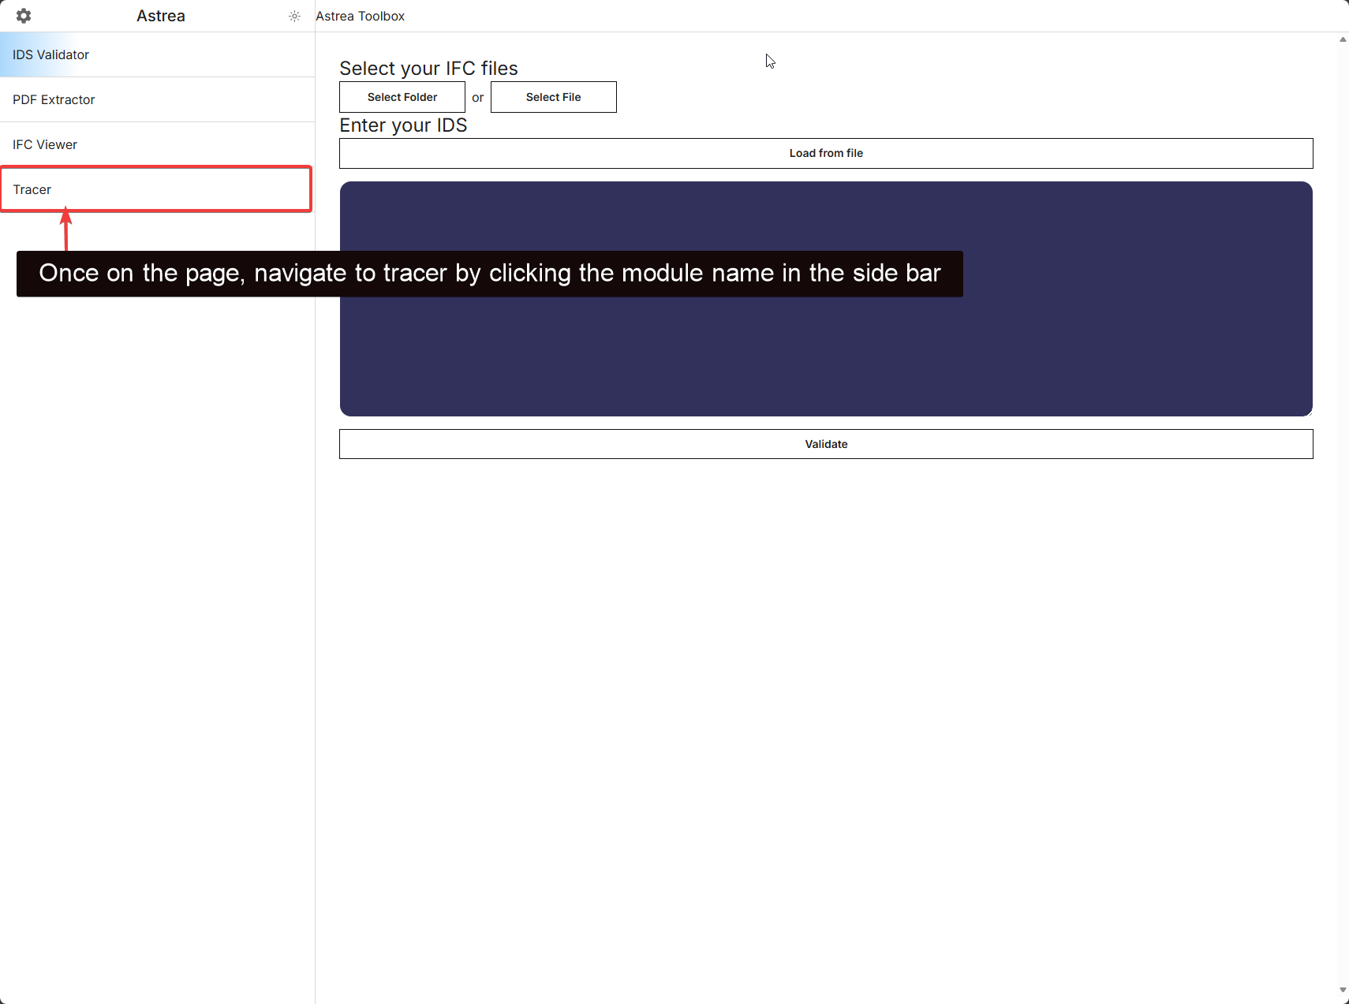
Task: Open IFC Viewer in sidebar
Action: [x=45, y=144]
